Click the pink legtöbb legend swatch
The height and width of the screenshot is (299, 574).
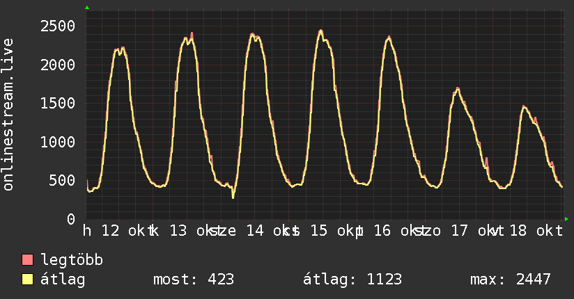pyautogui.click(x=27, y=260)
